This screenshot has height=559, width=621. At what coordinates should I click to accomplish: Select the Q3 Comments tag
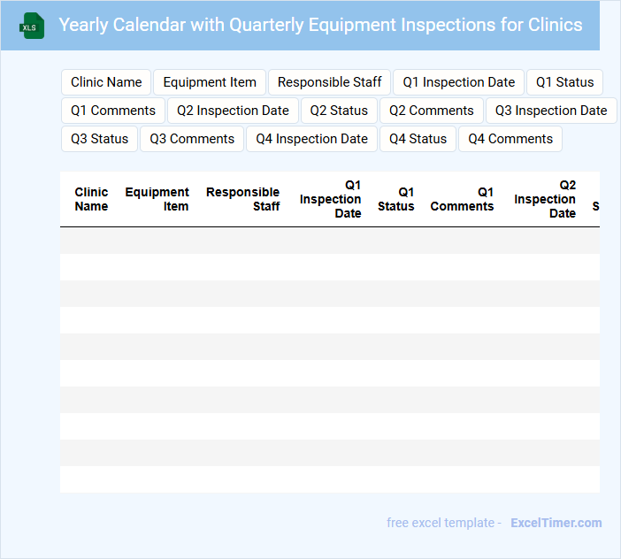pyautogui.click(x=192, y=139)
